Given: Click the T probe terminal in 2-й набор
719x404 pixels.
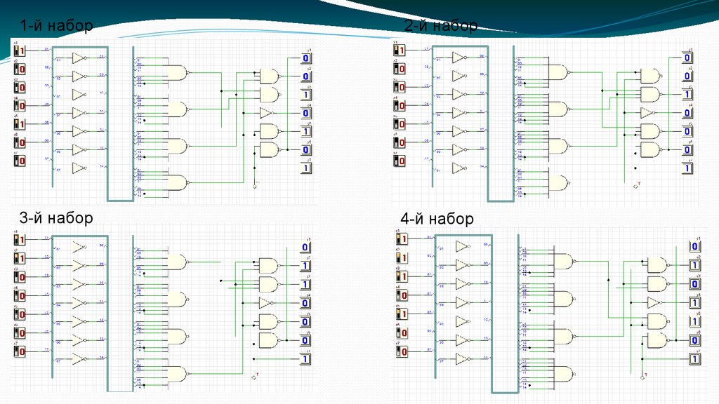Looking at the screenshot, I should click(x=636, y=187).
